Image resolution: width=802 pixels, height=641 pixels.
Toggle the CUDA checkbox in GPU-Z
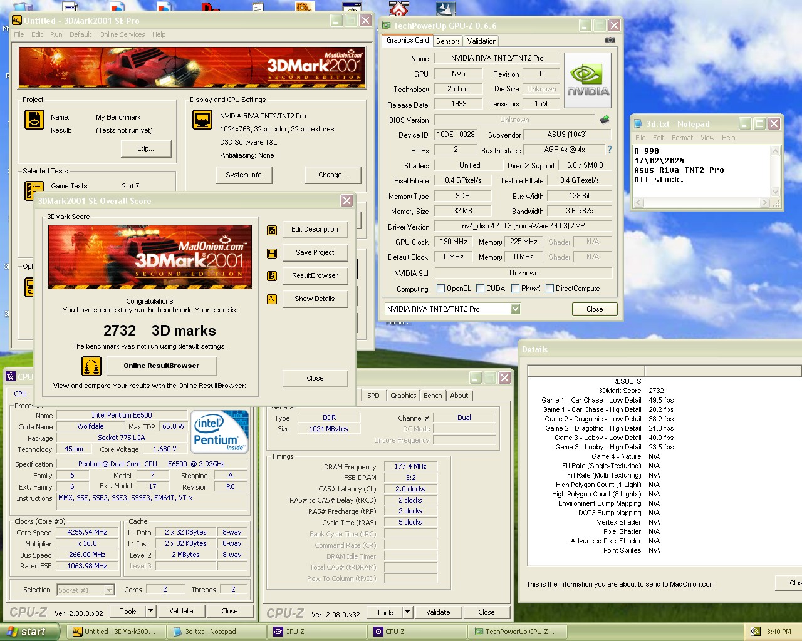tap(480, 289)
